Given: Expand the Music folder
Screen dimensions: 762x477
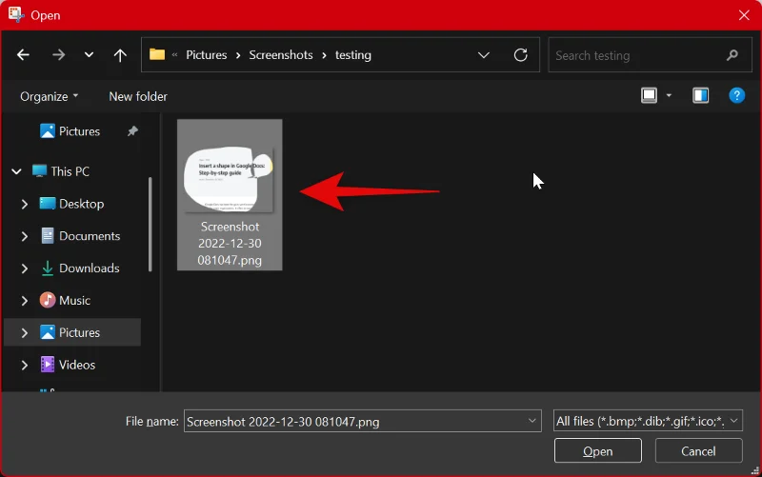Looking at the screenshot, I should 25,301.
